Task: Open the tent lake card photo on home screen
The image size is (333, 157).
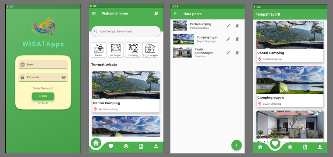Action: coord(126,126)
